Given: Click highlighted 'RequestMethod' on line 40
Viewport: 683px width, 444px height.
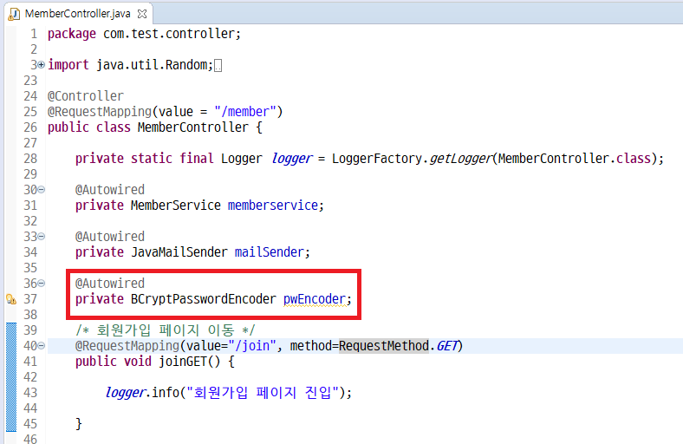Looking at the screenshot, I should [384, 346].
